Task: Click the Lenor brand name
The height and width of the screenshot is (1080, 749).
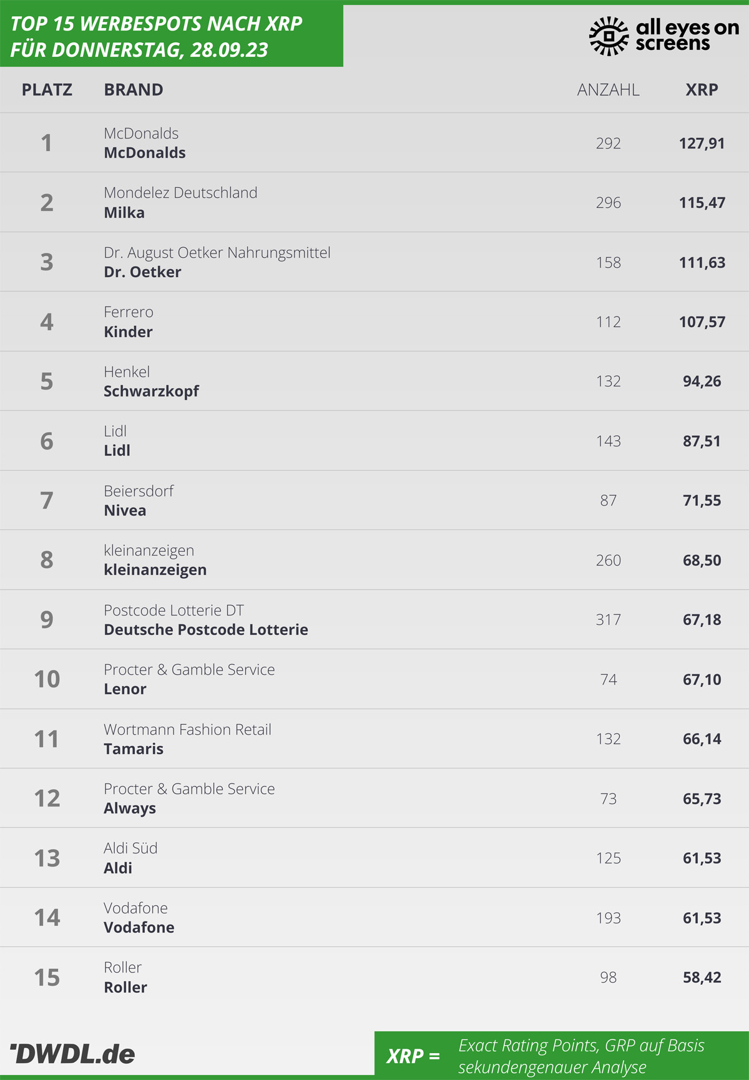Action: pos(125,689)
